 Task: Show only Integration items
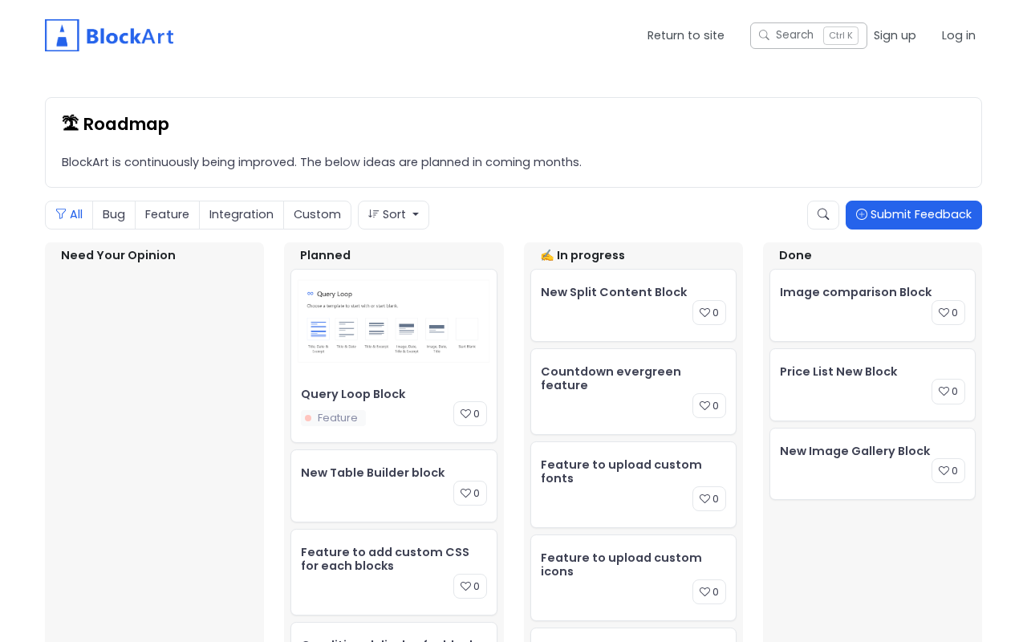coord(242,215)
